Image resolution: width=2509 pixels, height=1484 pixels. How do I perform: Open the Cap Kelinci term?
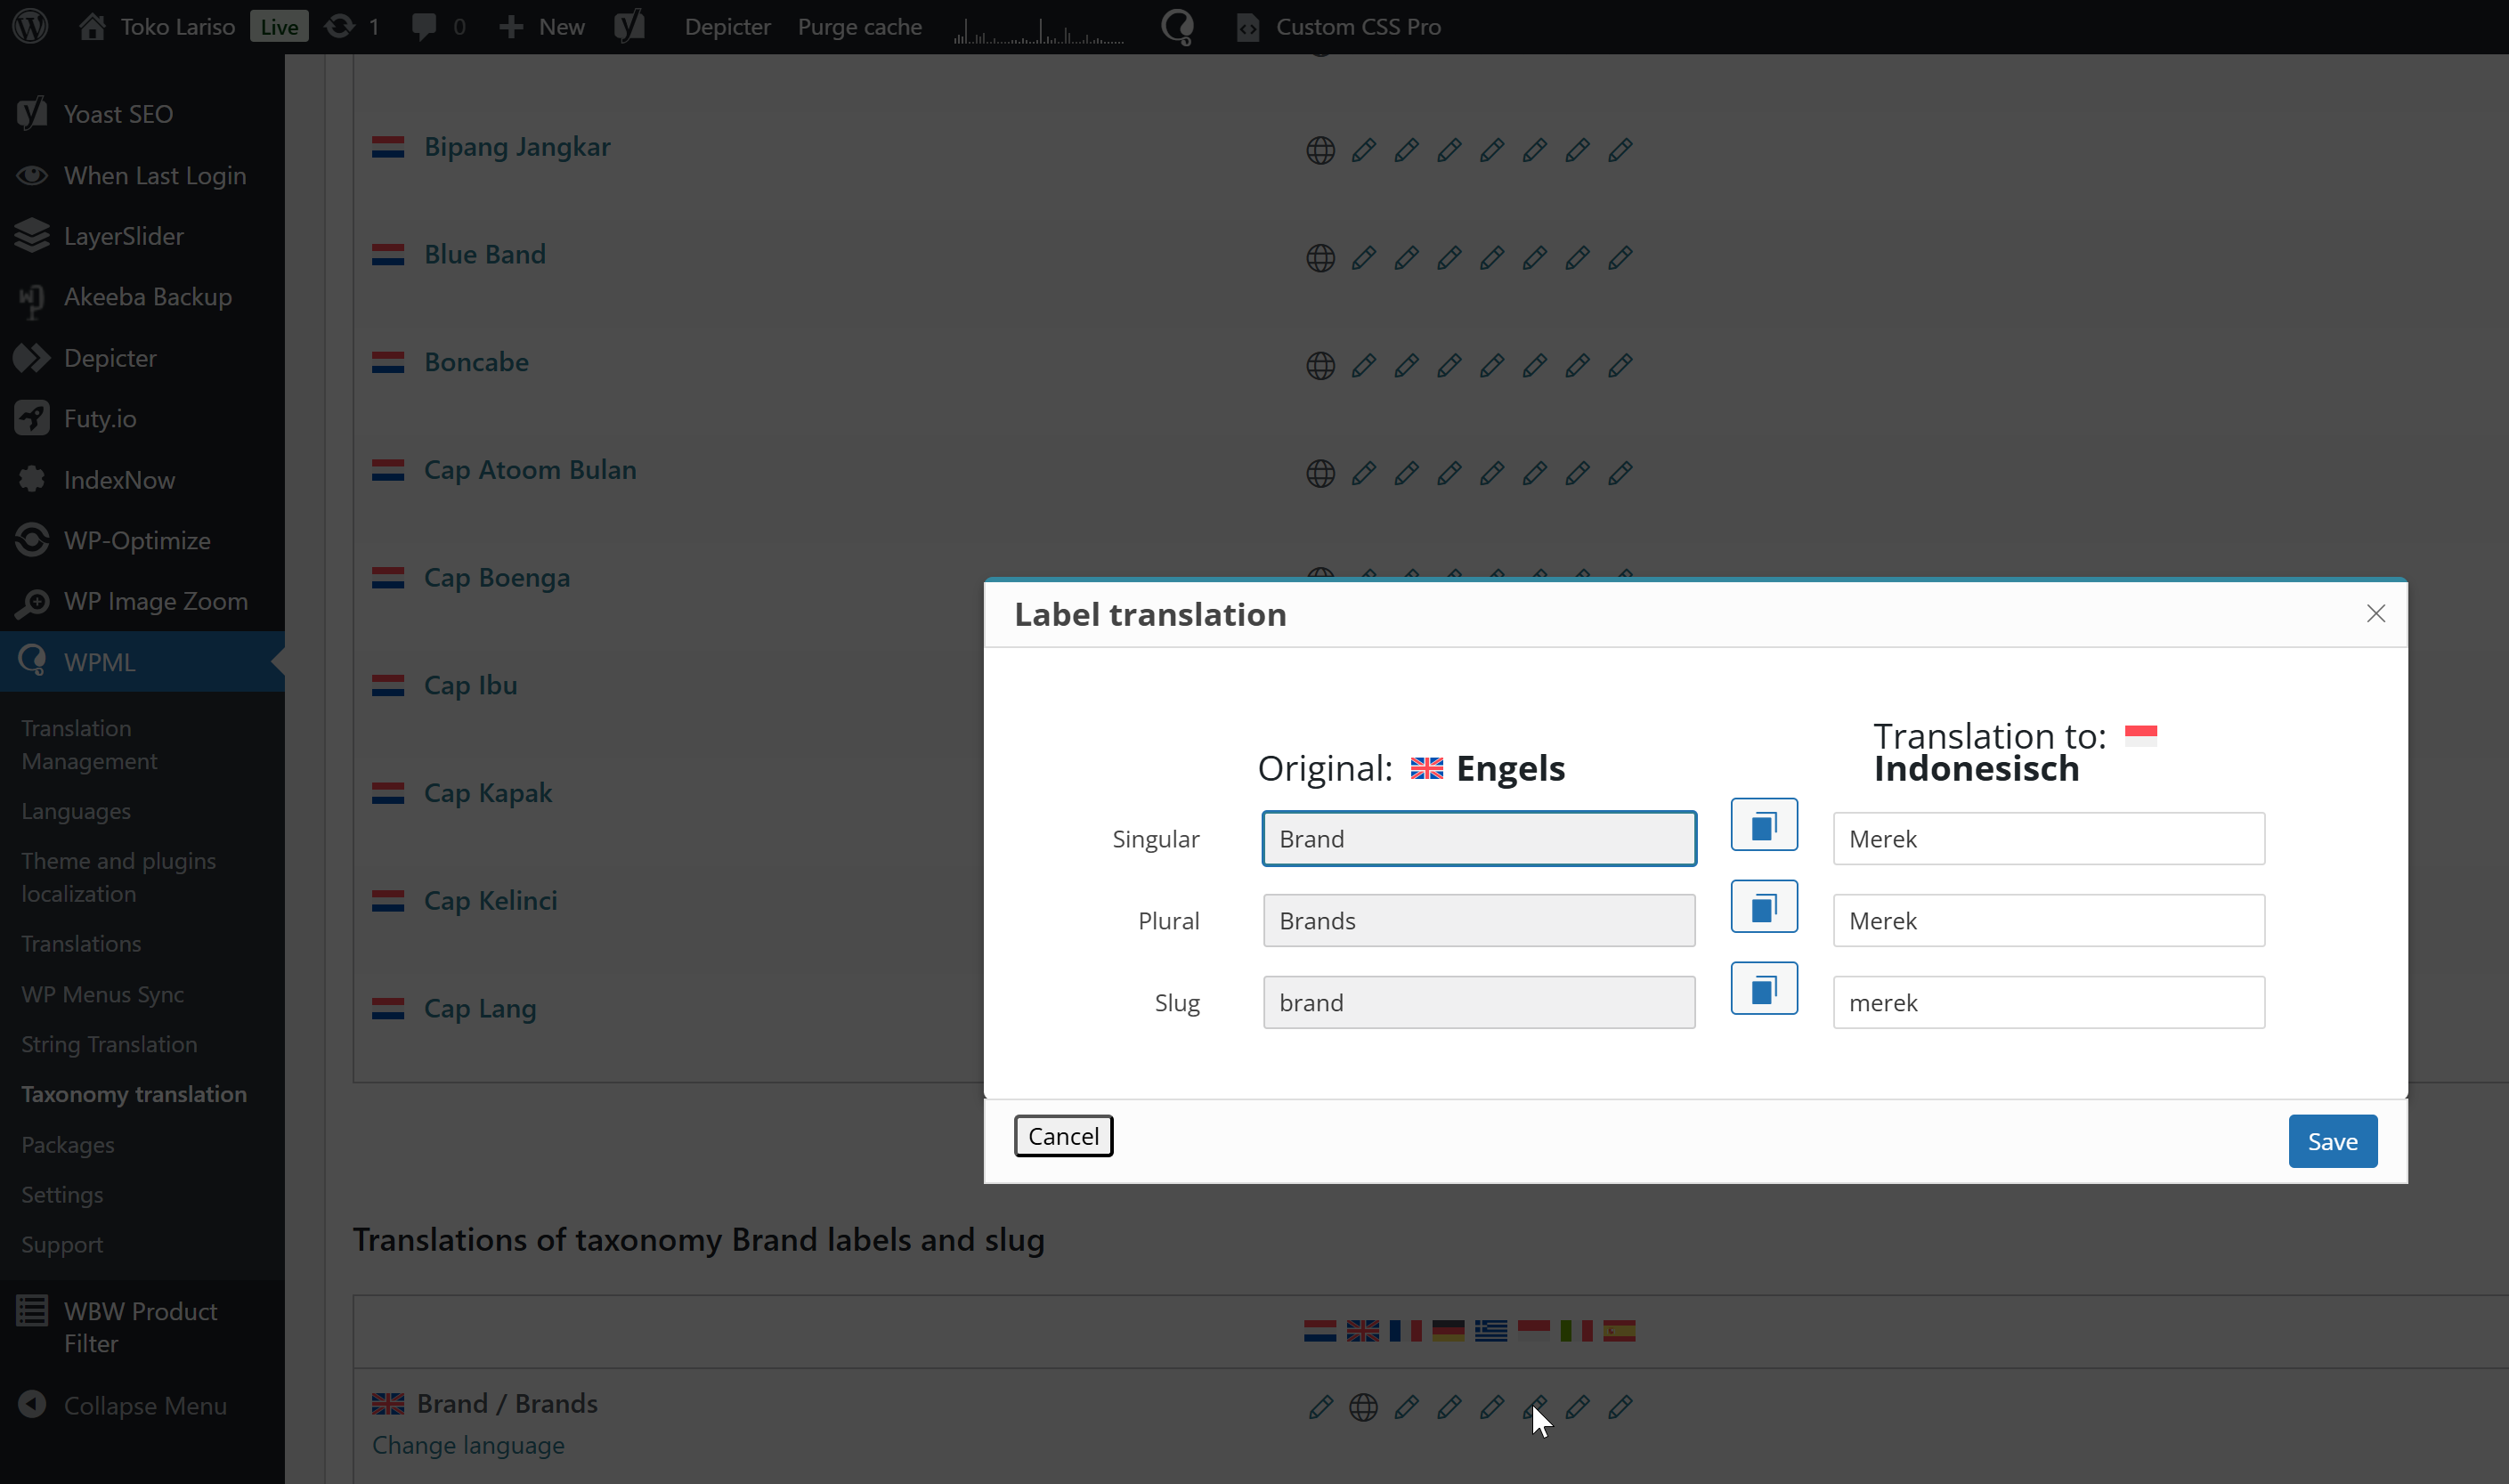coord(490,901)
